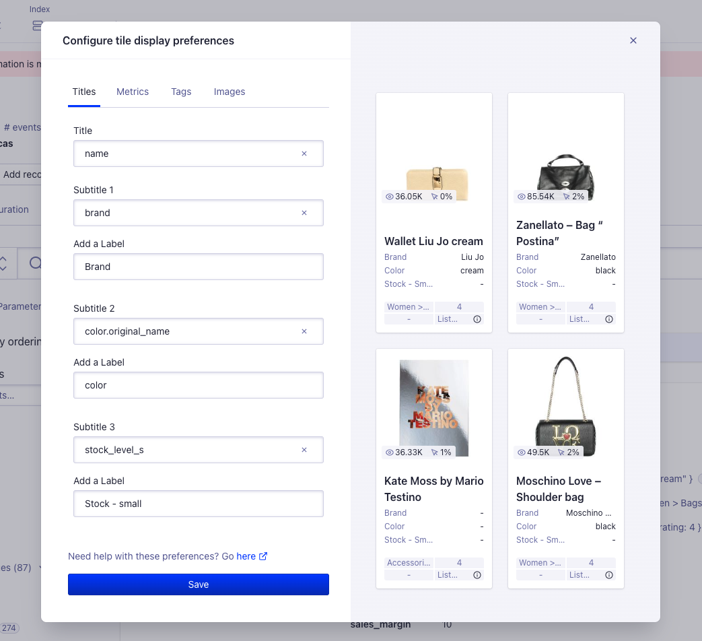
Task: Click the views eye icon on Zanellato bag tile
Action: (x=521, y=196)
